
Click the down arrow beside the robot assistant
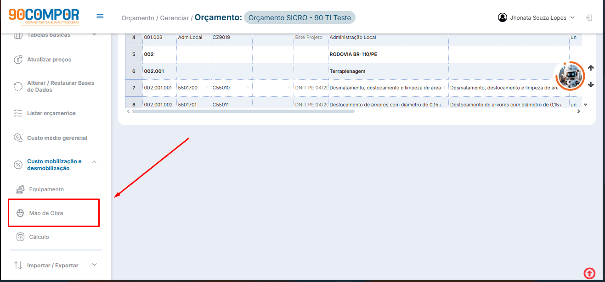(x=591, y=84)
